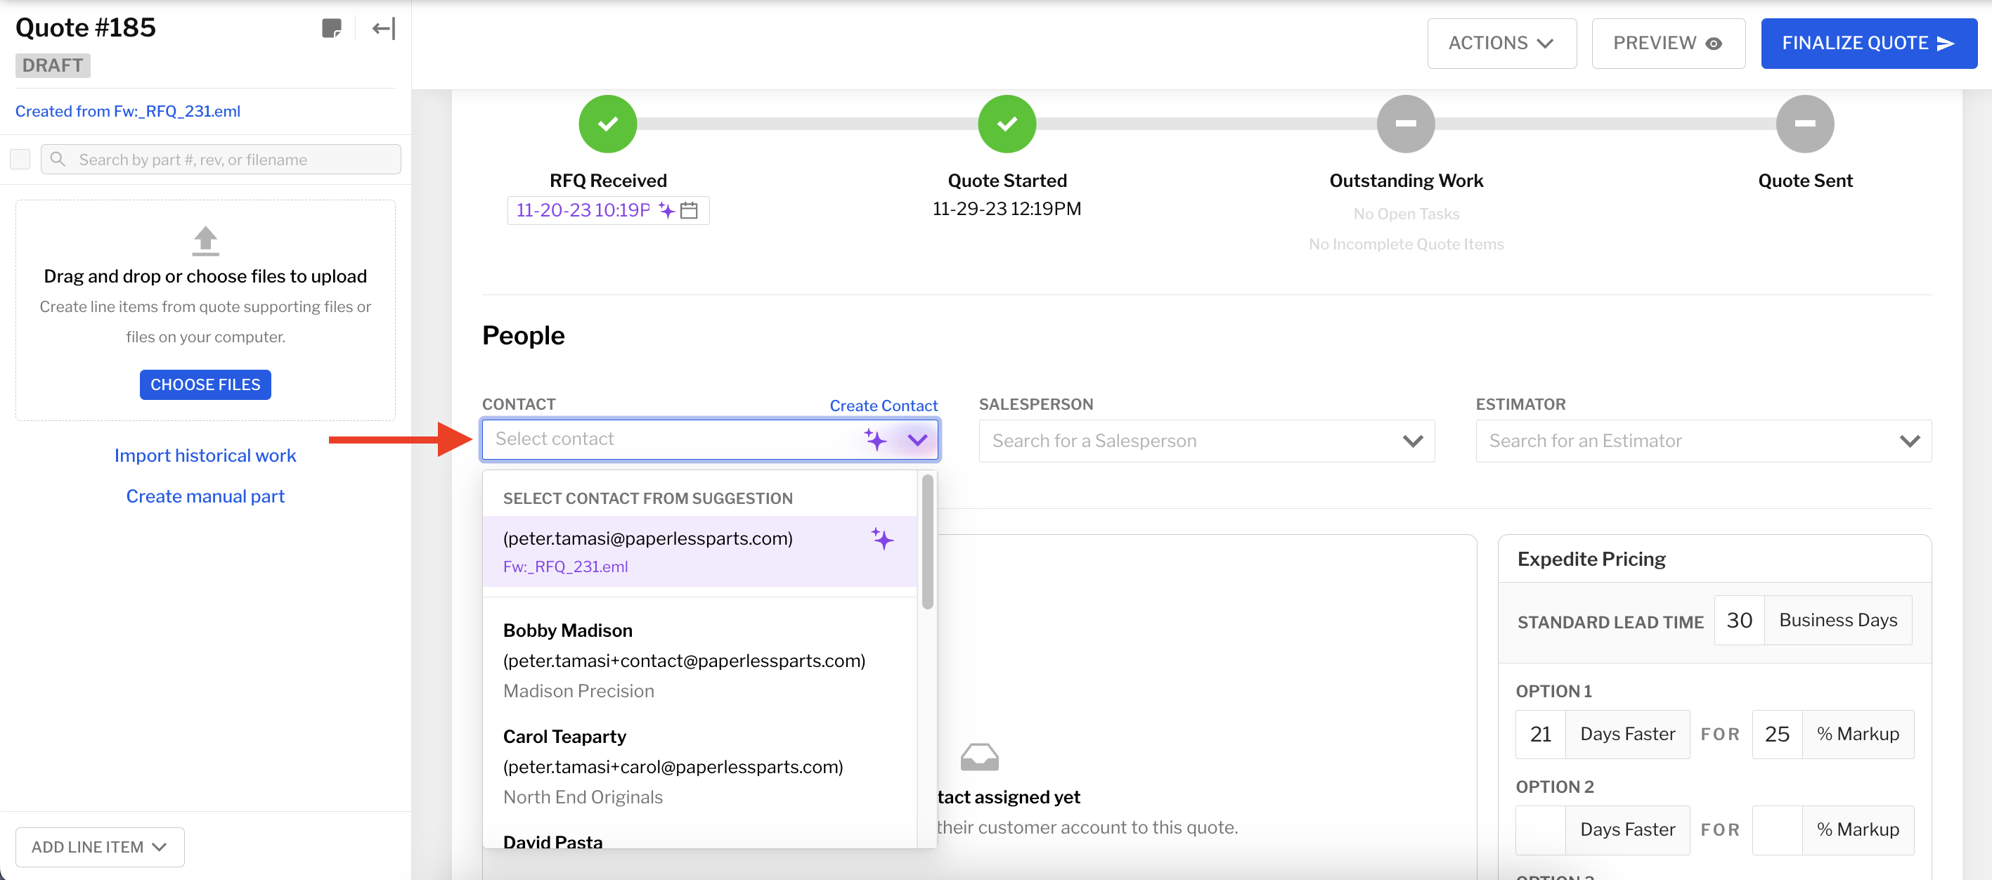Expand the Estimator dropdown
Screen dimensions: 1992x880
point(1910,441)
